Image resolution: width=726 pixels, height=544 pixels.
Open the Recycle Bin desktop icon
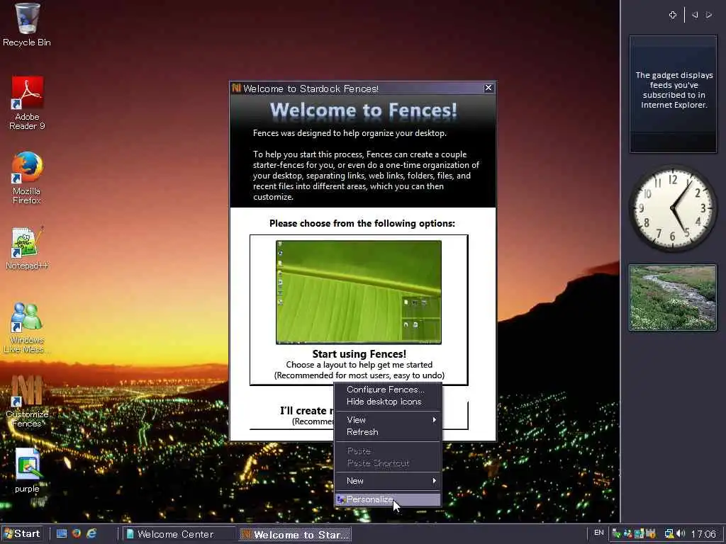pyautogui.click(x=26, y=25)
